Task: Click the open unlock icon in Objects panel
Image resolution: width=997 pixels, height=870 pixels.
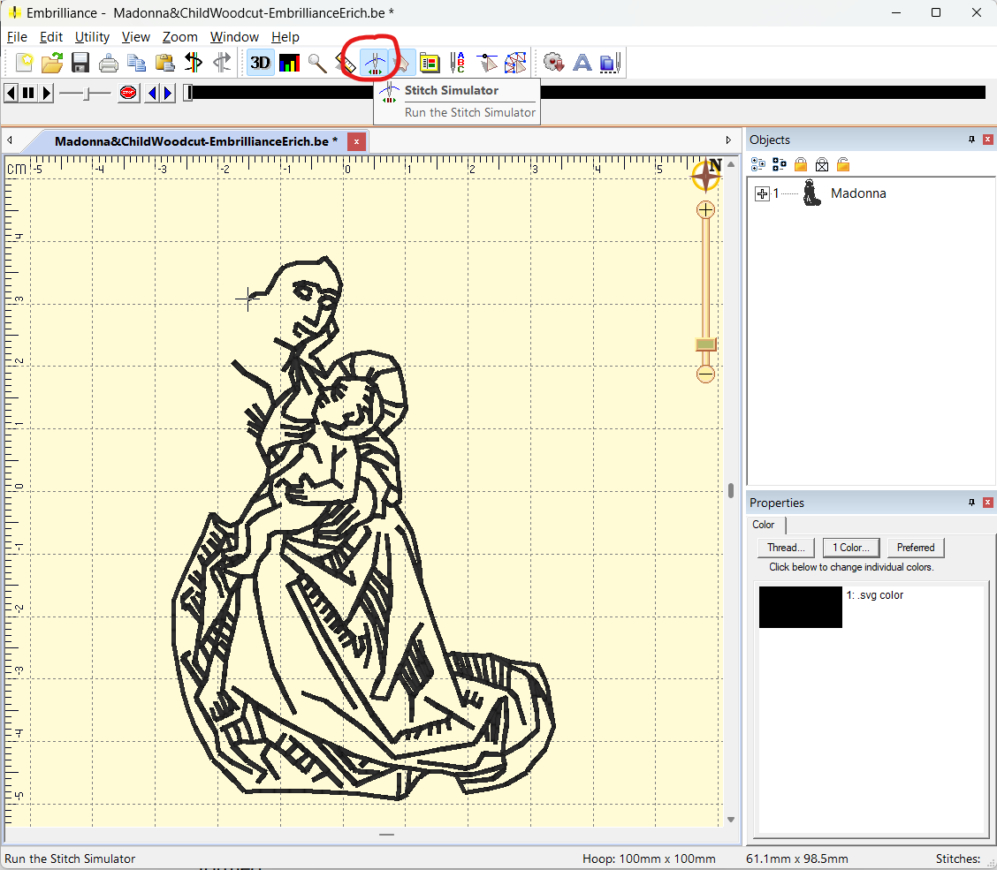Action: (843, 164)
